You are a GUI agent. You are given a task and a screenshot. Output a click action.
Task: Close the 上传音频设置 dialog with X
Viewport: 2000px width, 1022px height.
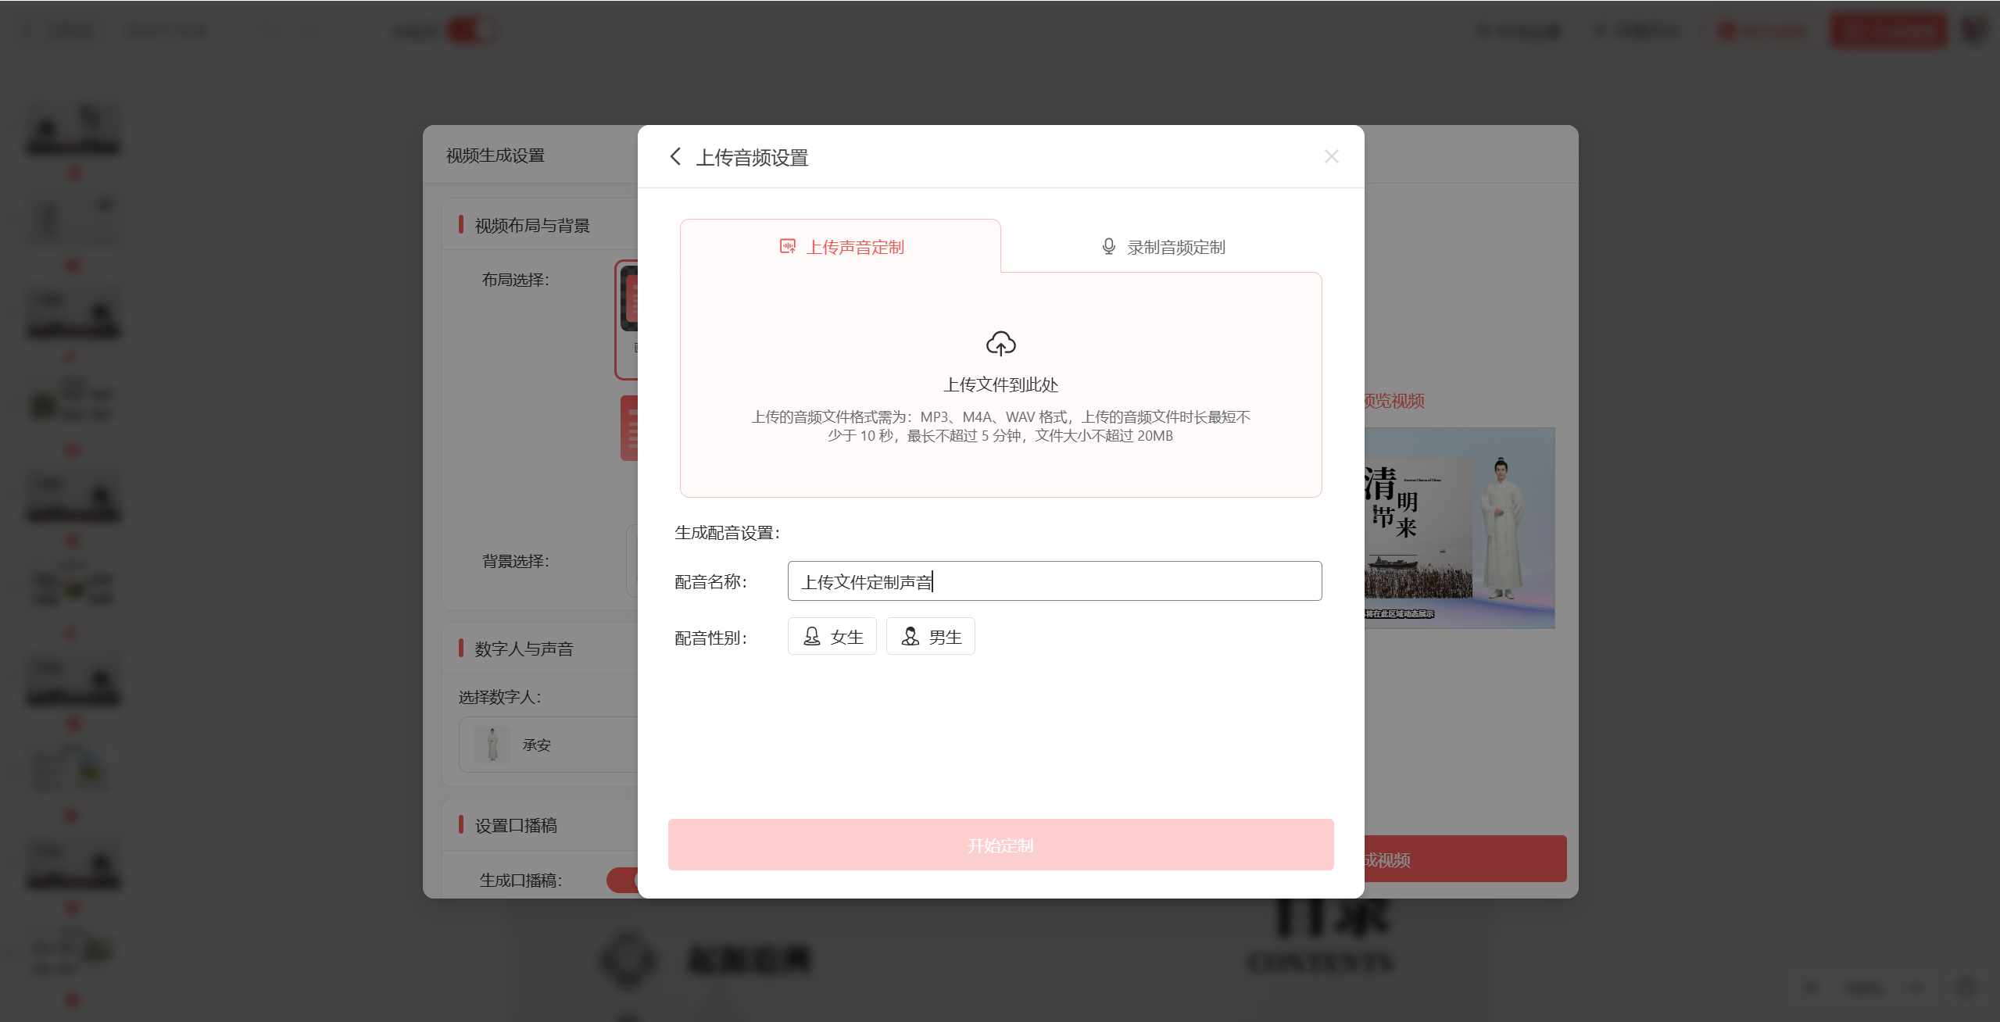click(1332, 157)
